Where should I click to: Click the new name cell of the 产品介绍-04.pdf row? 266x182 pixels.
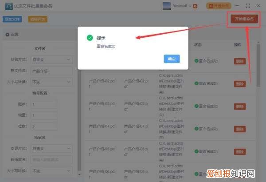coord(136,129)
